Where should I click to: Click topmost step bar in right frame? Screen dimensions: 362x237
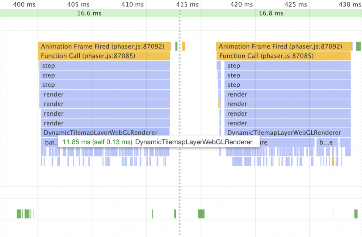[287, 66]
